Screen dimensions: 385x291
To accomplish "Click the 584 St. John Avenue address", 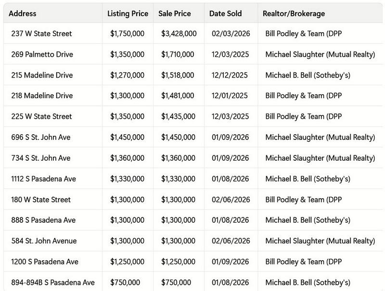I will point(44,241).
